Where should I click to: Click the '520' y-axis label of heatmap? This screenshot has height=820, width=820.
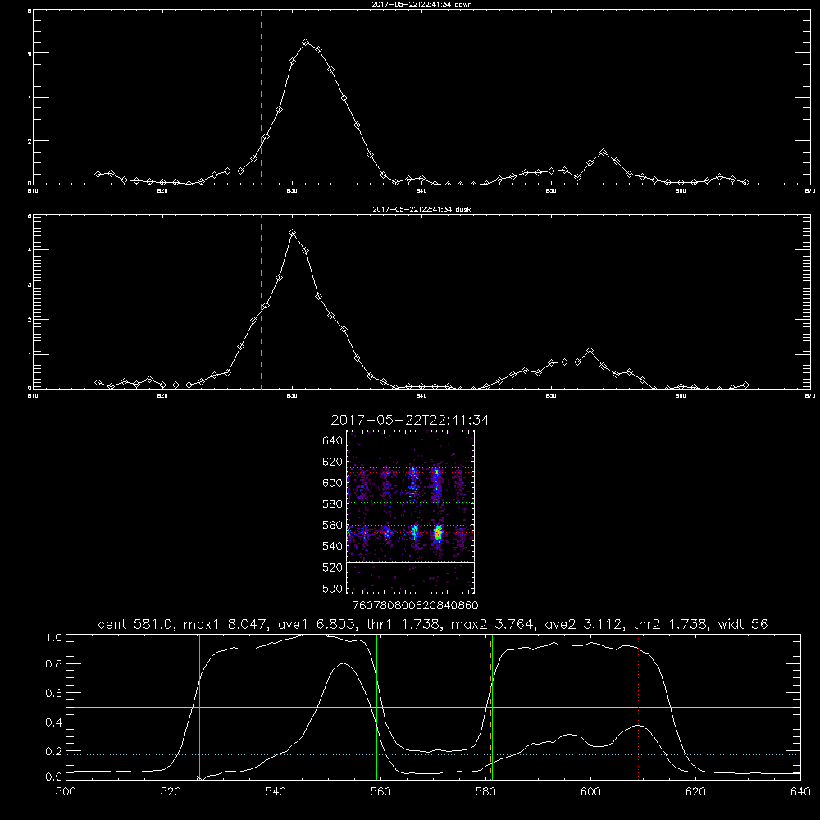click(x=333, y=567)
